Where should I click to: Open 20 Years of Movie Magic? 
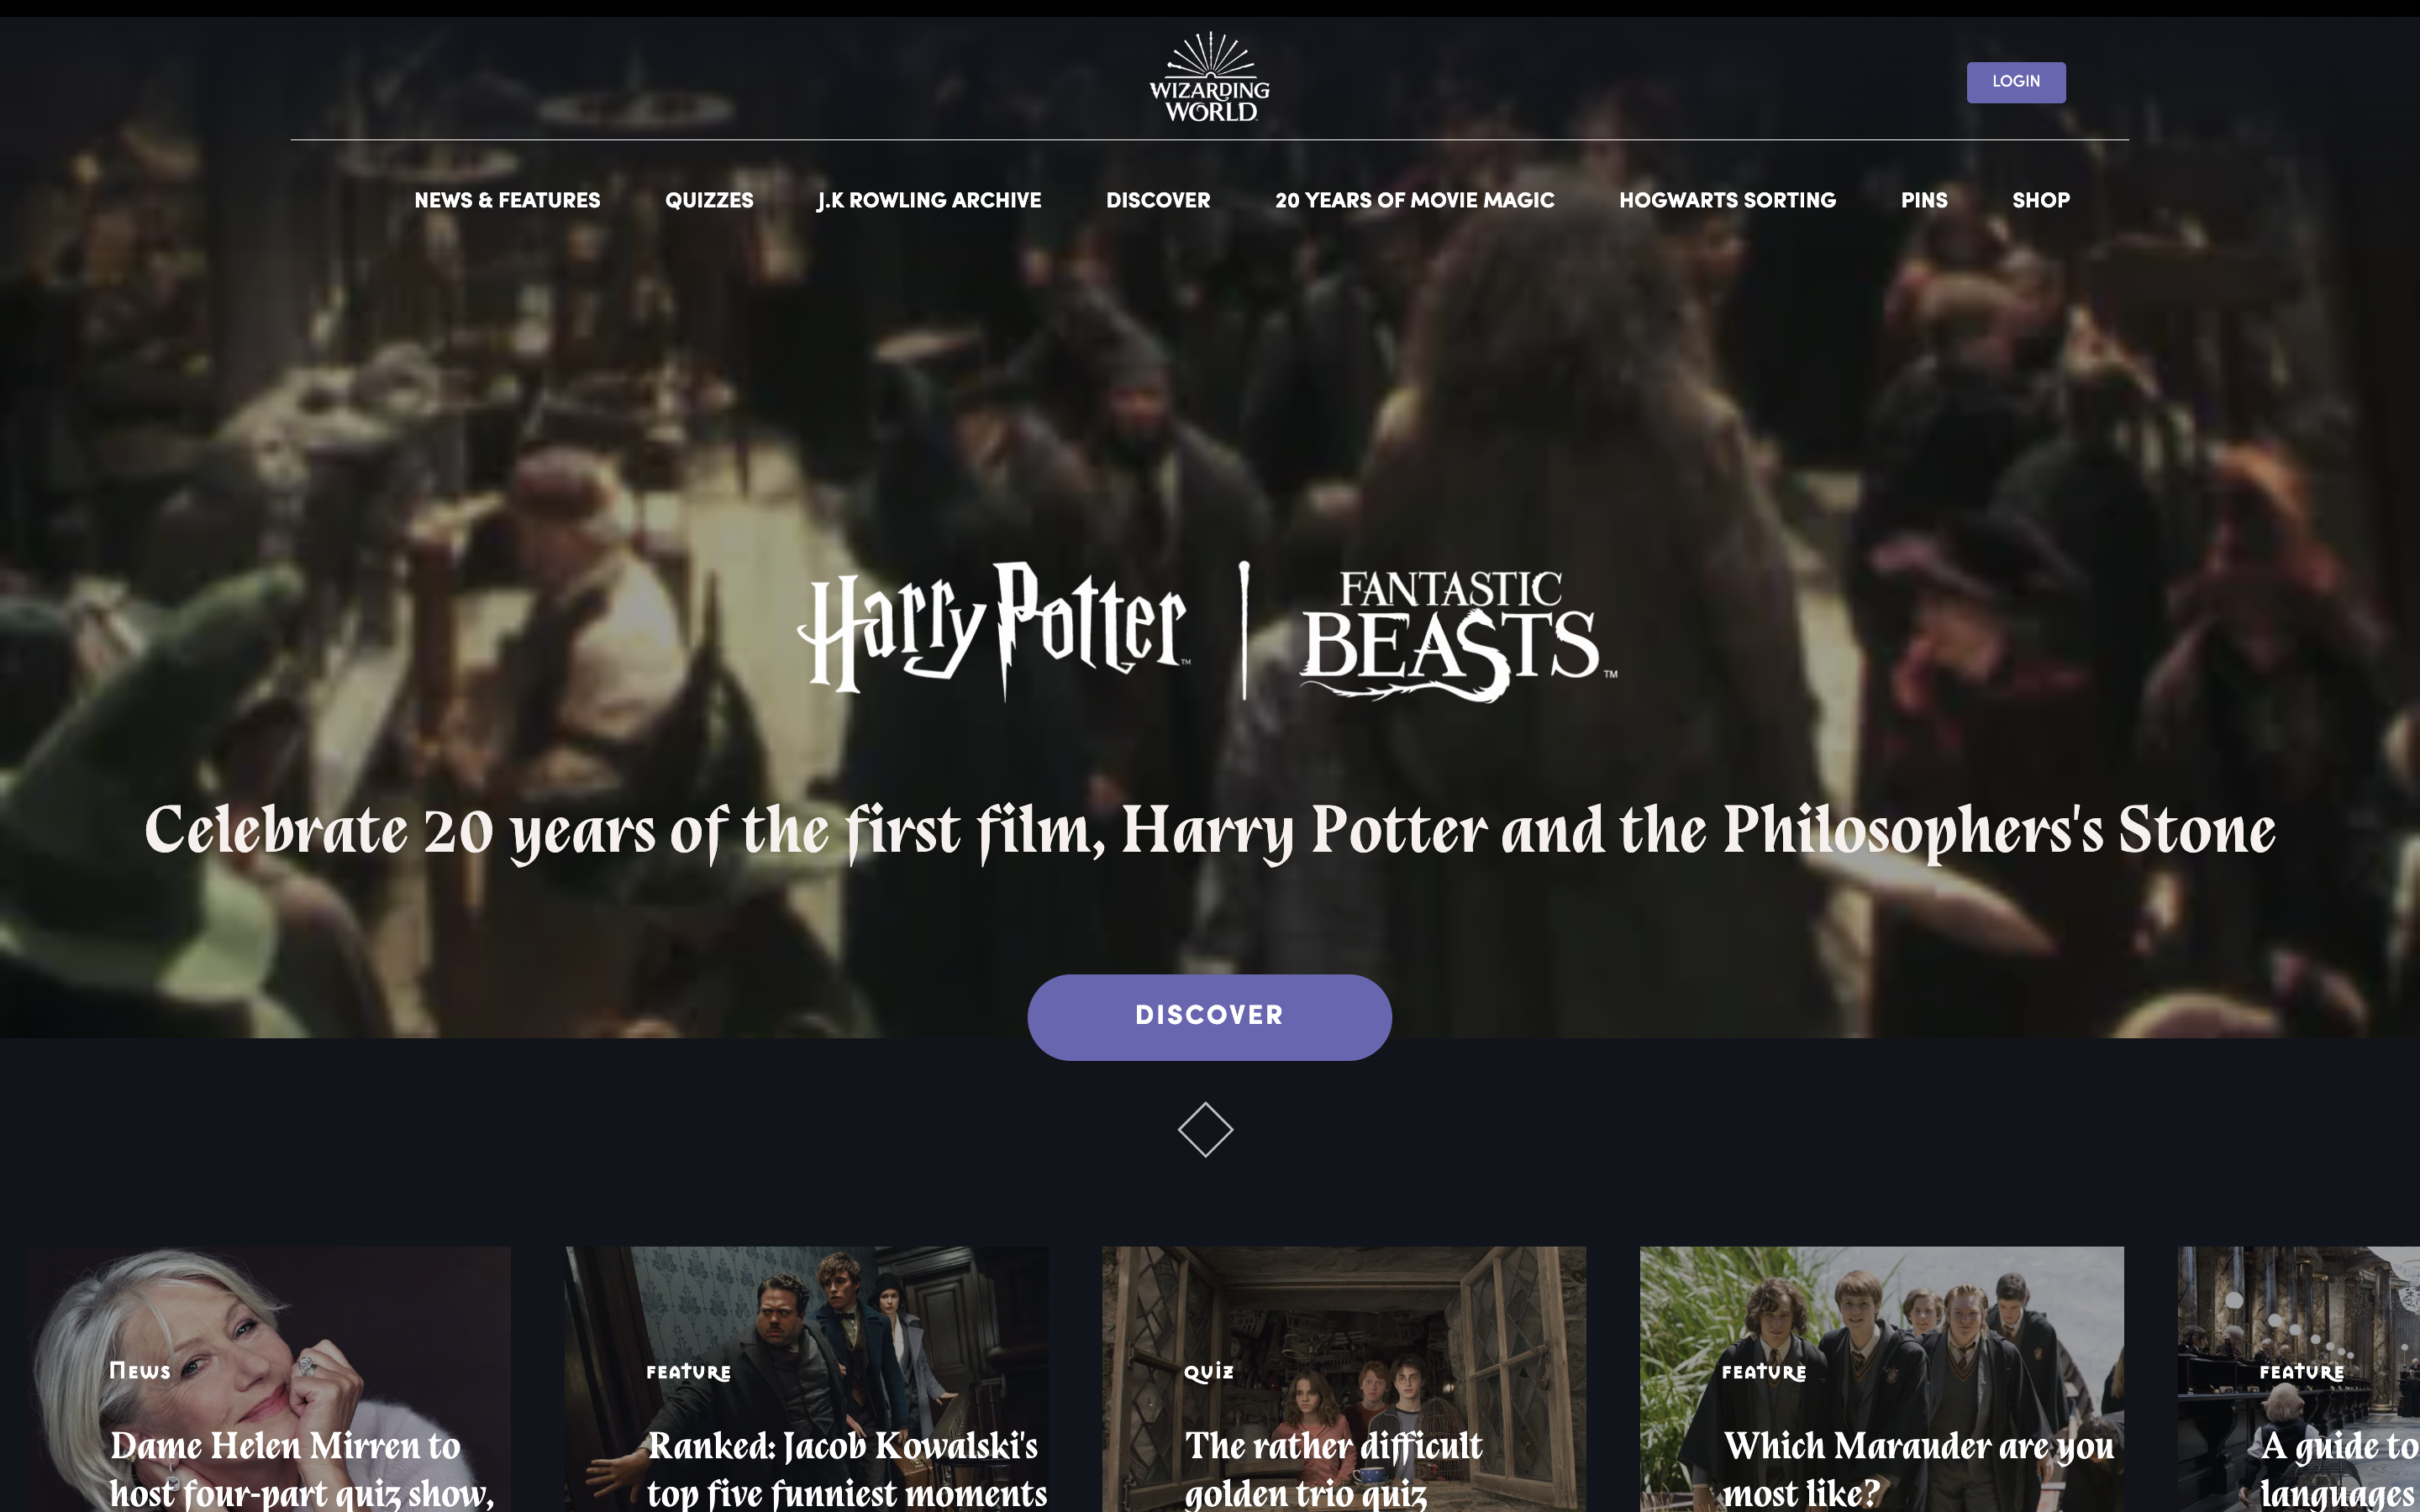click(x=1414, y=200)
